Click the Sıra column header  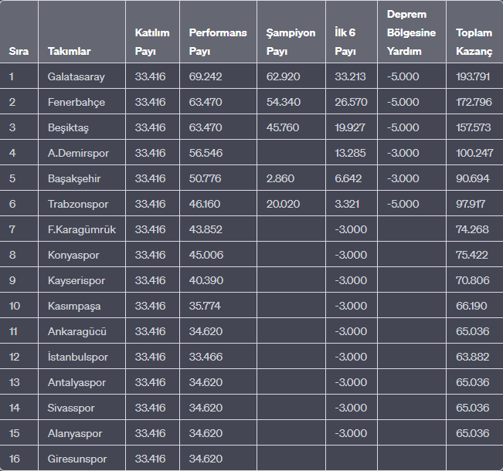tap(19, 51)
